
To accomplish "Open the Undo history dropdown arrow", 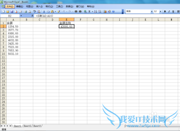I will coord(67,11).
